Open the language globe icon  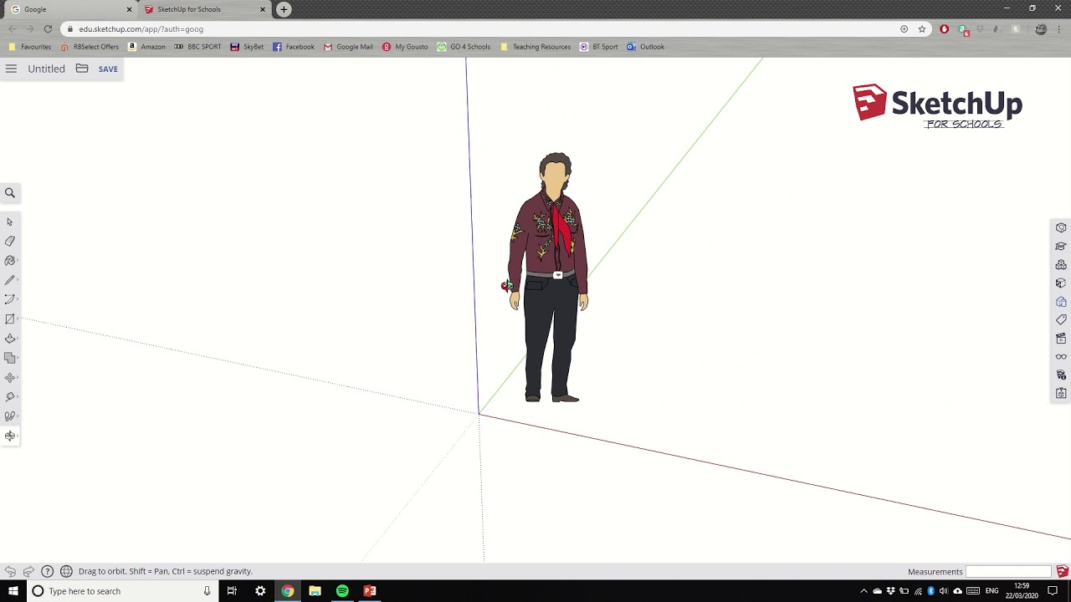[66, 572]
